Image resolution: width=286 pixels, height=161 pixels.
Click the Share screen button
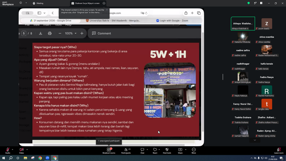pos(180,151)
